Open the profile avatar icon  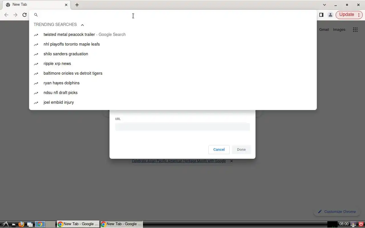point(330,15)
